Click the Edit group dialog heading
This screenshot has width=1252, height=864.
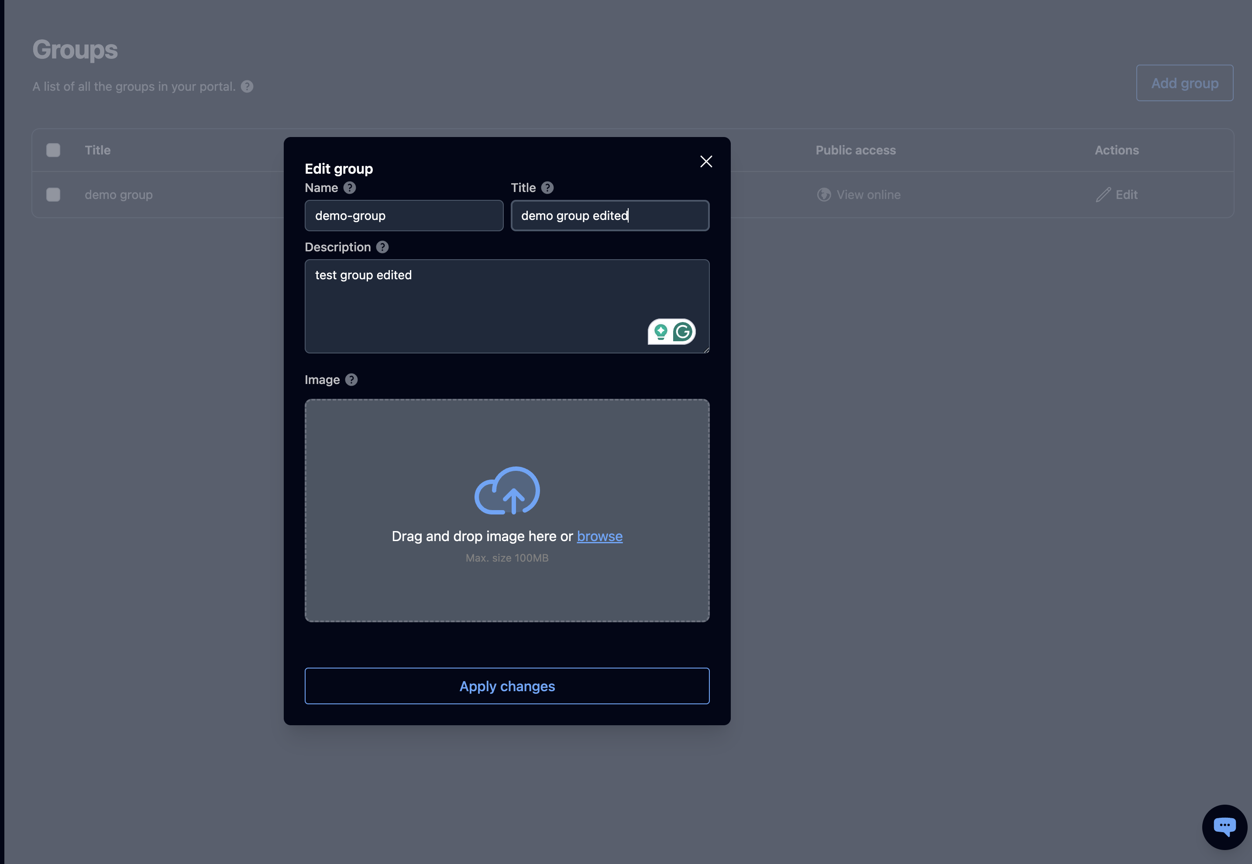(339, 169)
